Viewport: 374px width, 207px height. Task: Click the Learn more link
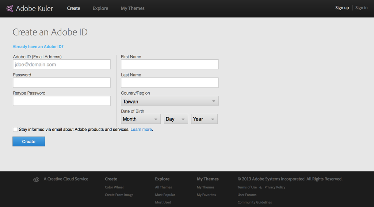click(141, 130)
